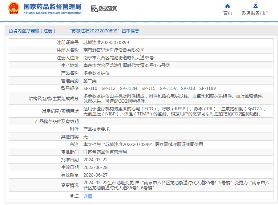
Task: Select remark text starting 本文件与
Action: click(143, 144)
